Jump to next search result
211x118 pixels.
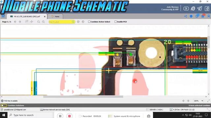click(x=83, y=22)
